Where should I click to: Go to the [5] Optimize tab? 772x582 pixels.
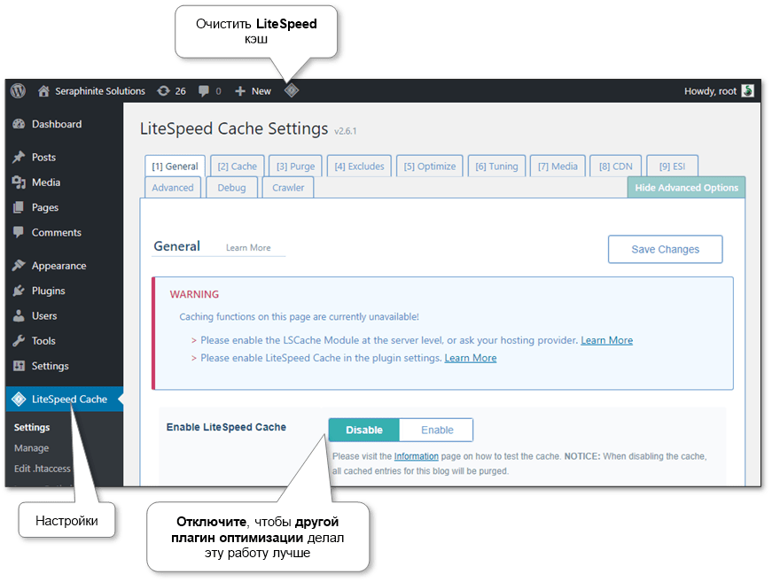(x=430, y=167)
